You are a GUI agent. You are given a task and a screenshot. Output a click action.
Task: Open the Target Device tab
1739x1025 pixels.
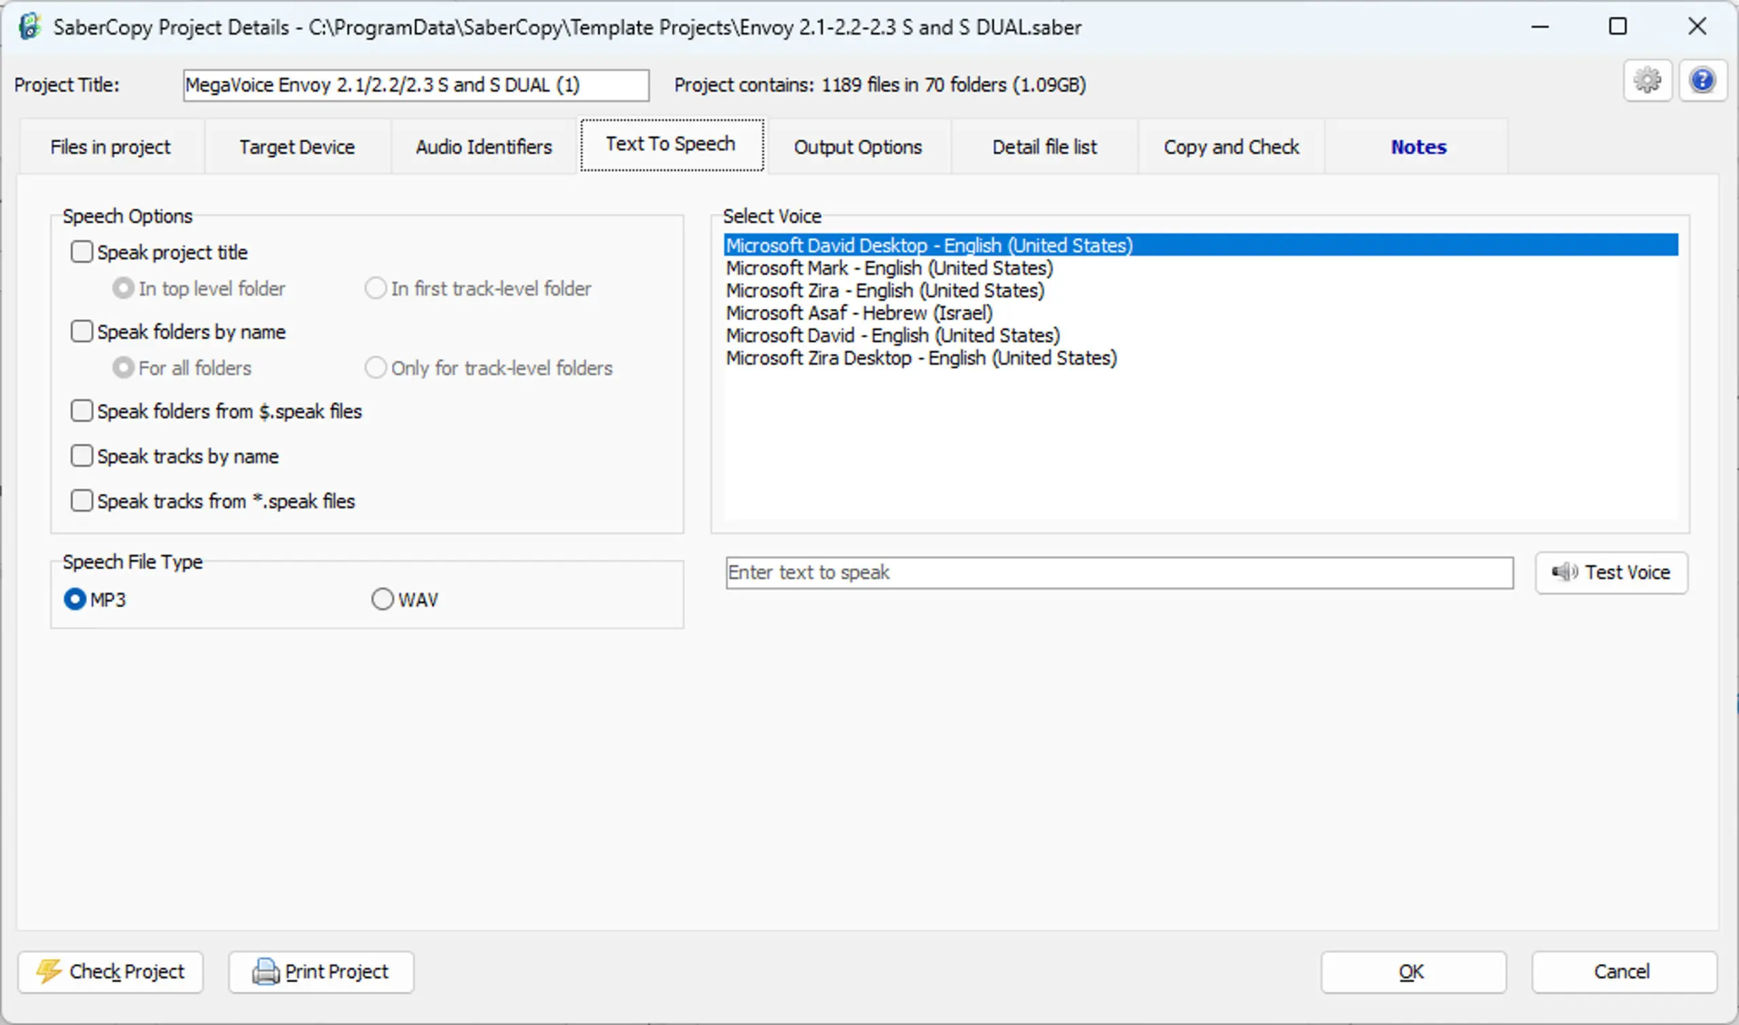[297, 147]
